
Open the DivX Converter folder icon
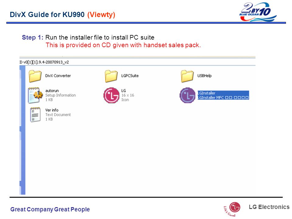click(35, 76)
